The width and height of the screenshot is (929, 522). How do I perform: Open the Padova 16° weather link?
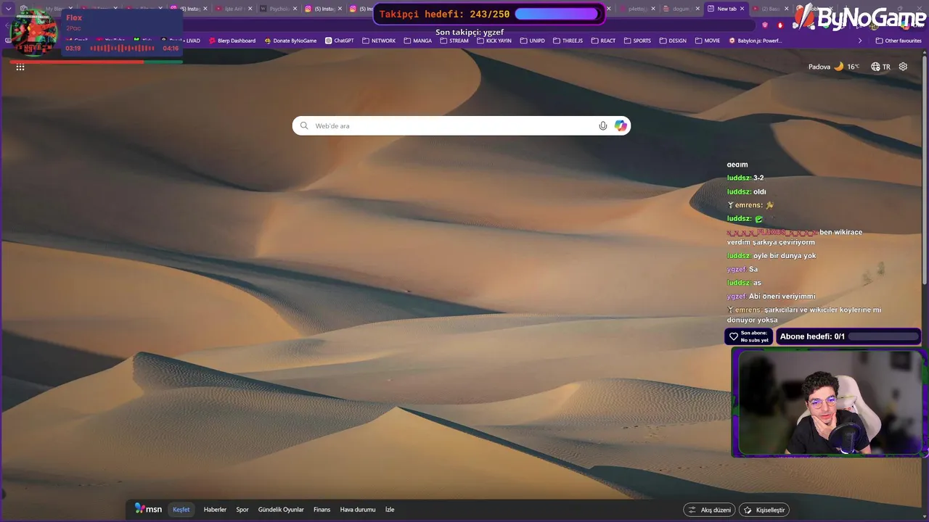point(834,67)
